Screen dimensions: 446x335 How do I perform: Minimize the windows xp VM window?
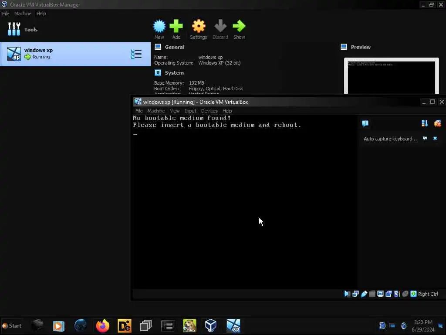point(424,102)
